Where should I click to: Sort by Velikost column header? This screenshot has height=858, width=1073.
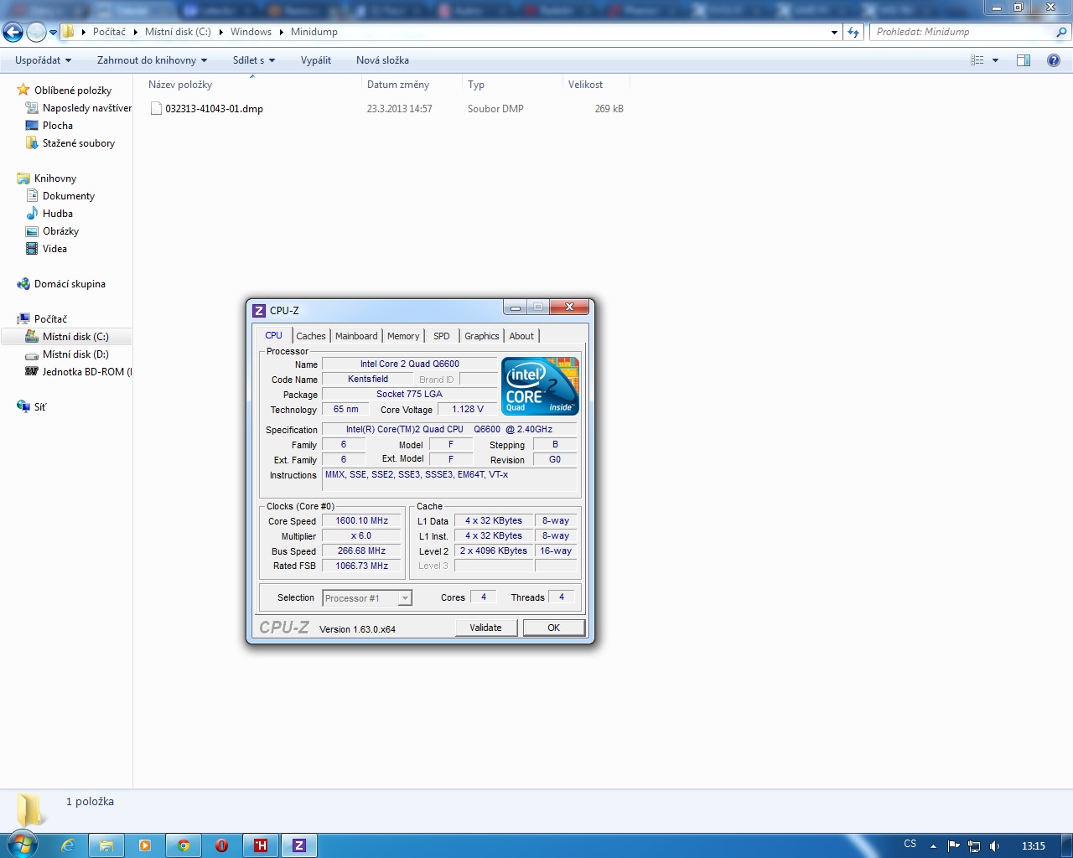click(x=595, y=85)
